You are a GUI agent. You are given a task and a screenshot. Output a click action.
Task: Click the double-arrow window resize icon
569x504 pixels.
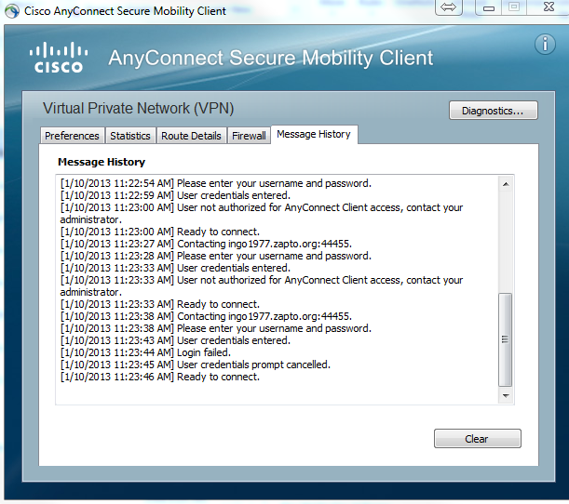(x=449, y=7)
